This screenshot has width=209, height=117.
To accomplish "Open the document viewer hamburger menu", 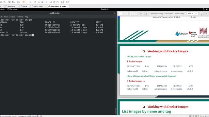I will click(x=206, y=14).
